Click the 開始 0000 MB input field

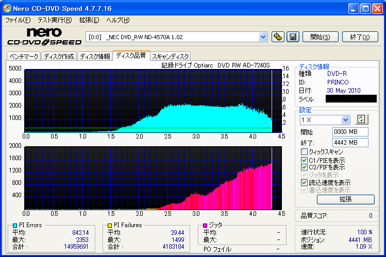pos(350,132)
